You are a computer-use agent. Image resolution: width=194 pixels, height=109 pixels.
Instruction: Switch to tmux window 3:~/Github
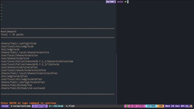pos(56,106)
